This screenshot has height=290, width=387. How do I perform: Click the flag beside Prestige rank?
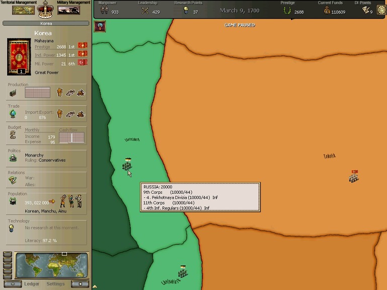point(83,45)
